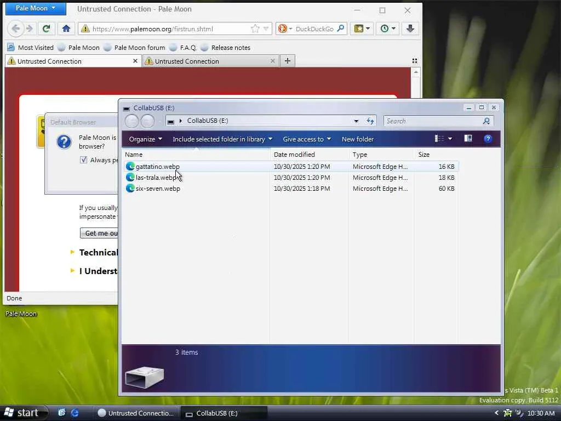Screen dimensions: 561x421
Task: Expand the URL bar history dropdown
Action: (266, 29)
